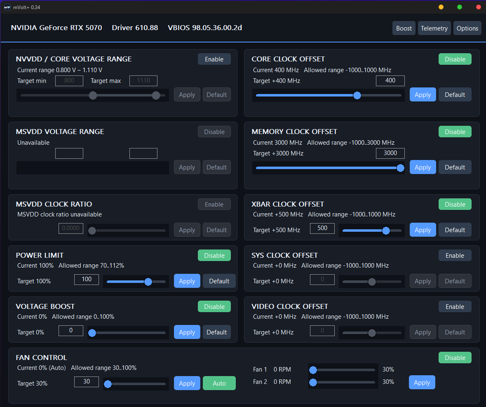Apply the Voltage Boost target
The width and height of the screenshot is (486, 407).
click(x=187, y=332)
